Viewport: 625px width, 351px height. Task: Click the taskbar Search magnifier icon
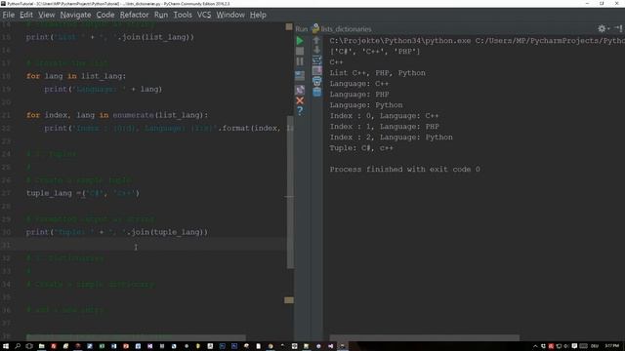(x=18, y=346)
